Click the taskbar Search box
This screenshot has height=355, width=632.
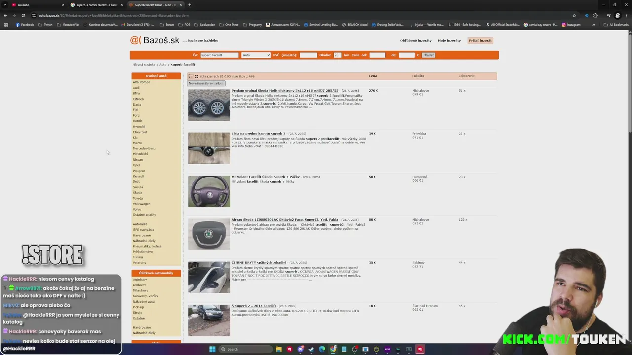point(246,349)
